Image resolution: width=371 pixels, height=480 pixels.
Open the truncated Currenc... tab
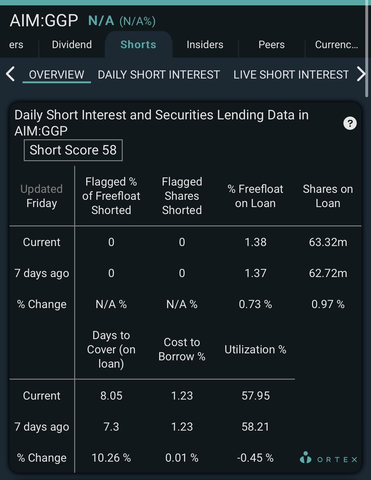click(x=336, y=45)
